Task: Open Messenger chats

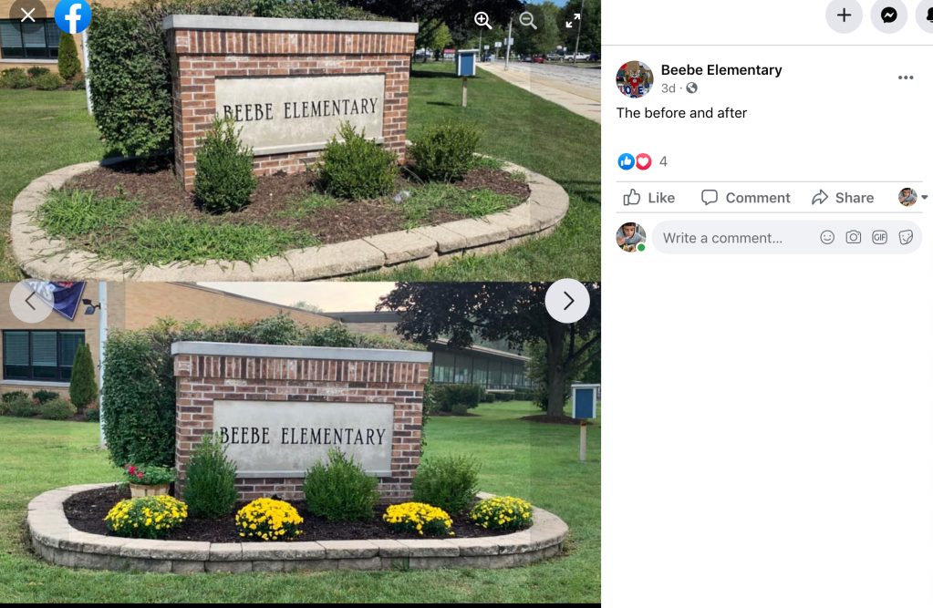Action: tap(889, 15)
